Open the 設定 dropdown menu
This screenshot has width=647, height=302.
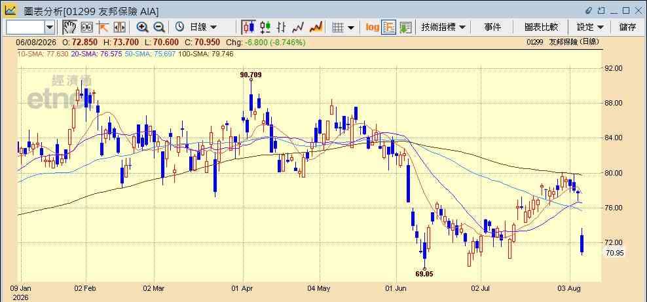click(590, 28)
